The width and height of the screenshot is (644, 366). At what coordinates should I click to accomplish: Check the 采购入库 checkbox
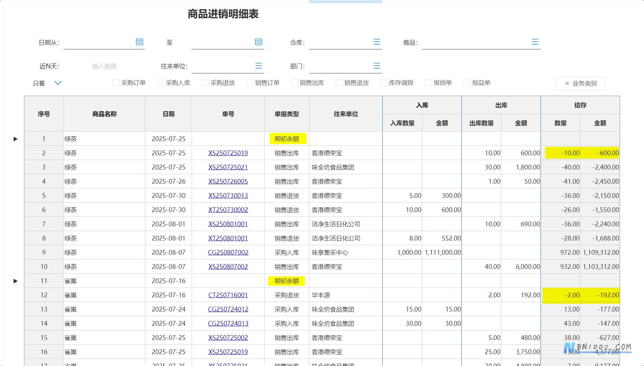(161, 83)
